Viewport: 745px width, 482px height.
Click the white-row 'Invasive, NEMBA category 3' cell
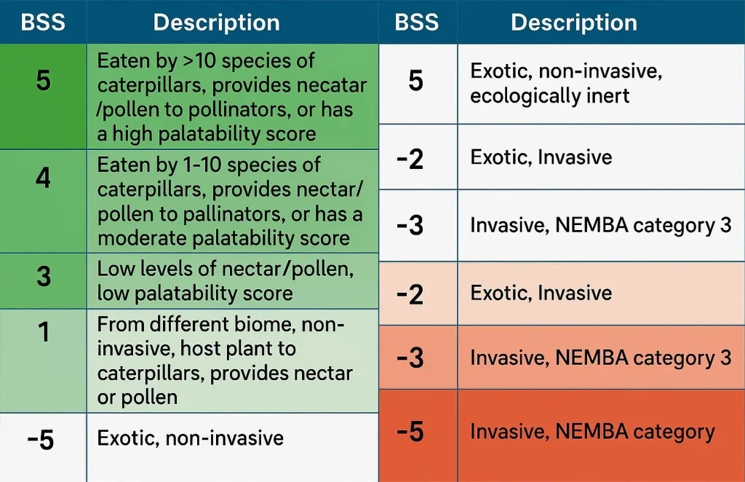coord(602,225)
